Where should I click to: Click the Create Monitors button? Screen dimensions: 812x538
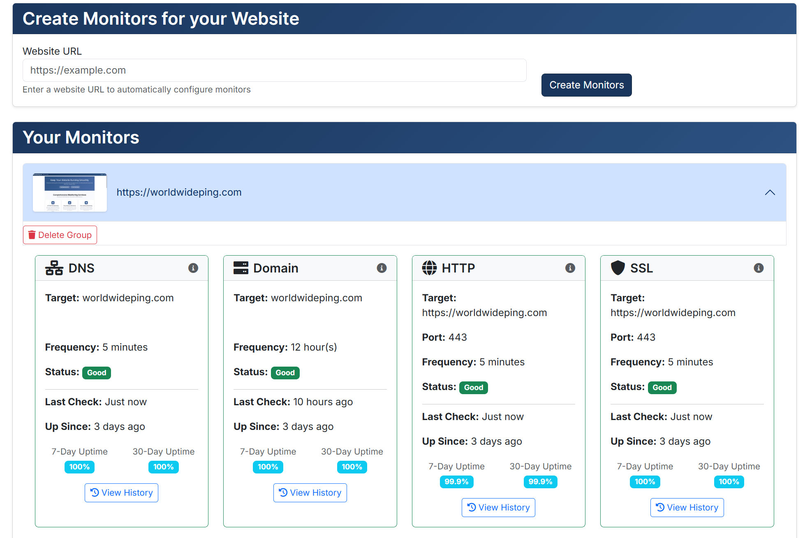(586, 85)
